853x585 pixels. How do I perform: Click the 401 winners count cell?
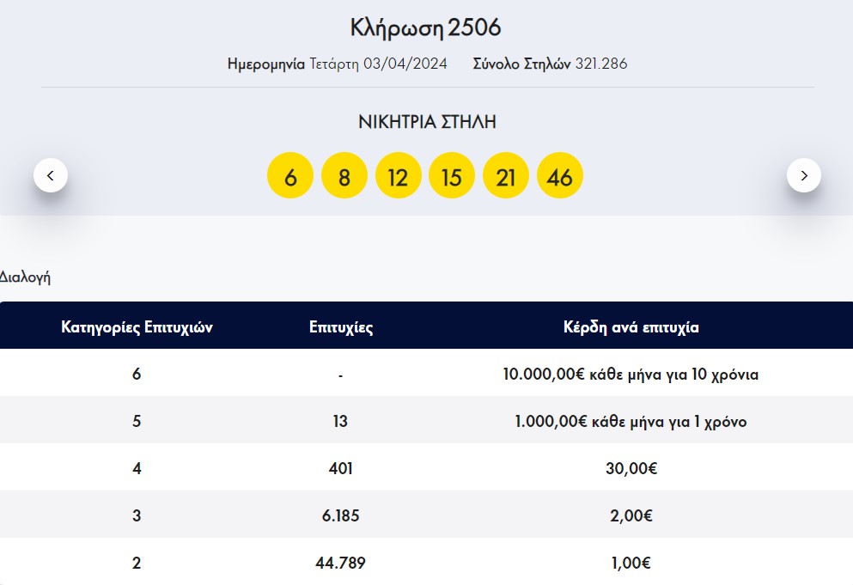coord(341,469)
